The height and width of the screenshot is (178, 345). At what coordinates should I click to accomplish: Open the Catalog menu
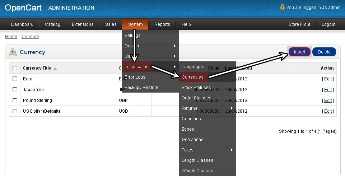[52, 24]
